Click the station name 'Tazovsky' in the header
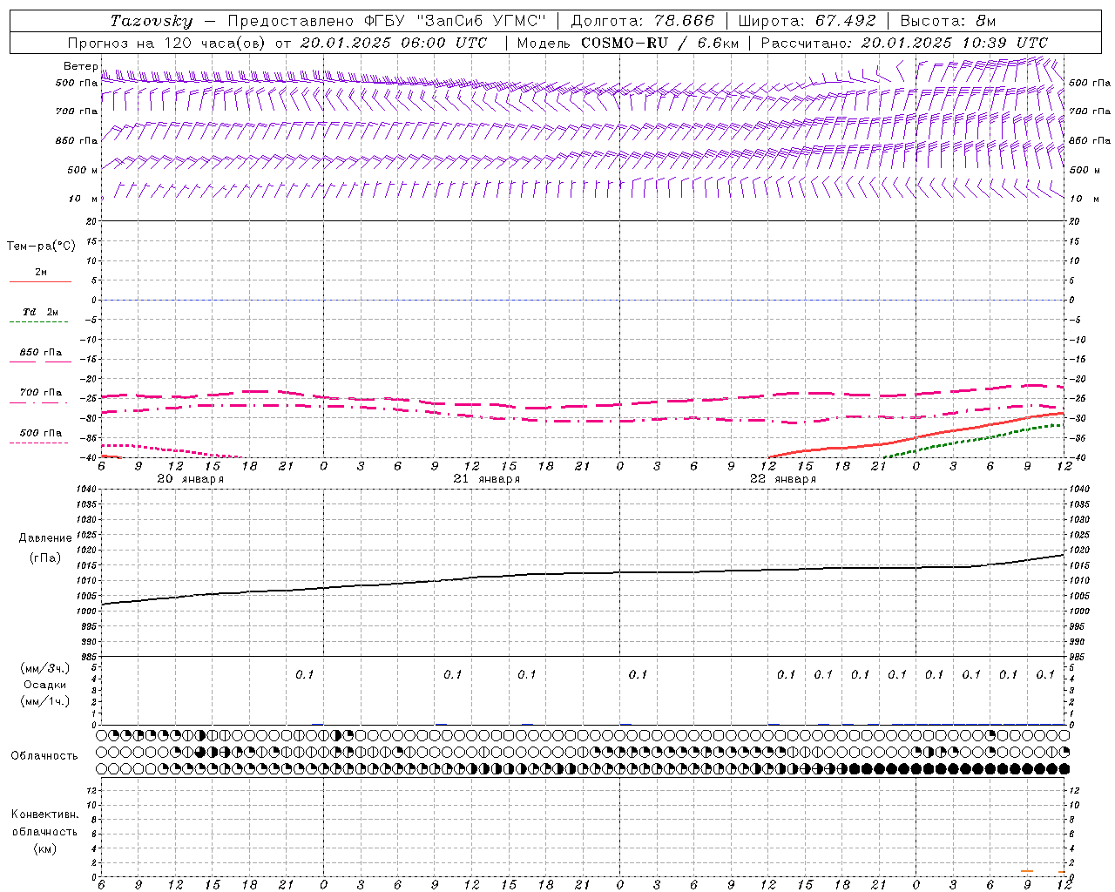This screenshot has width=1115, height=892. [x=152, y=21]
